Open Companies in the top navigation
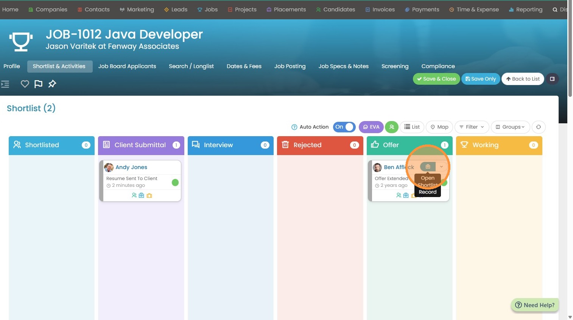 [x=48, y=9]
